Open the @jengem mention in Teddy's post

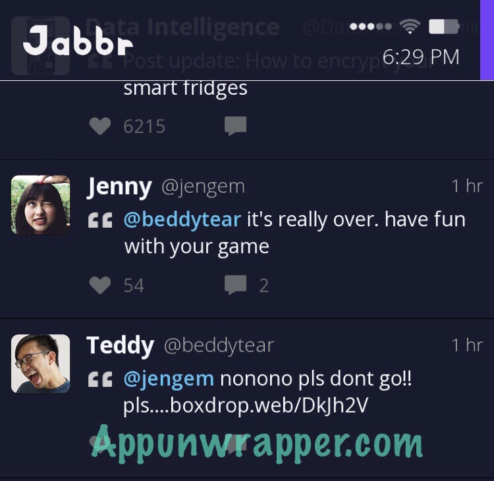(x=169, y=379)
